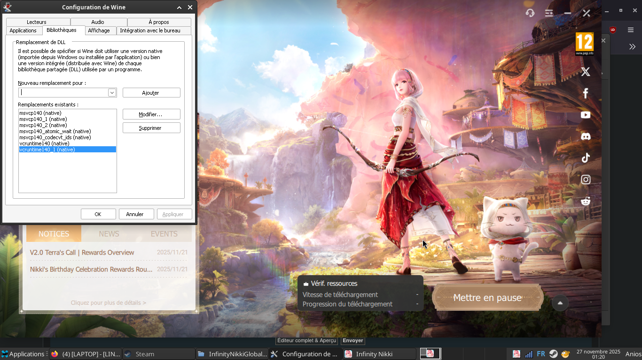
Task: Click the Cliquez pour plus de détails link
Action: [109, 303]
